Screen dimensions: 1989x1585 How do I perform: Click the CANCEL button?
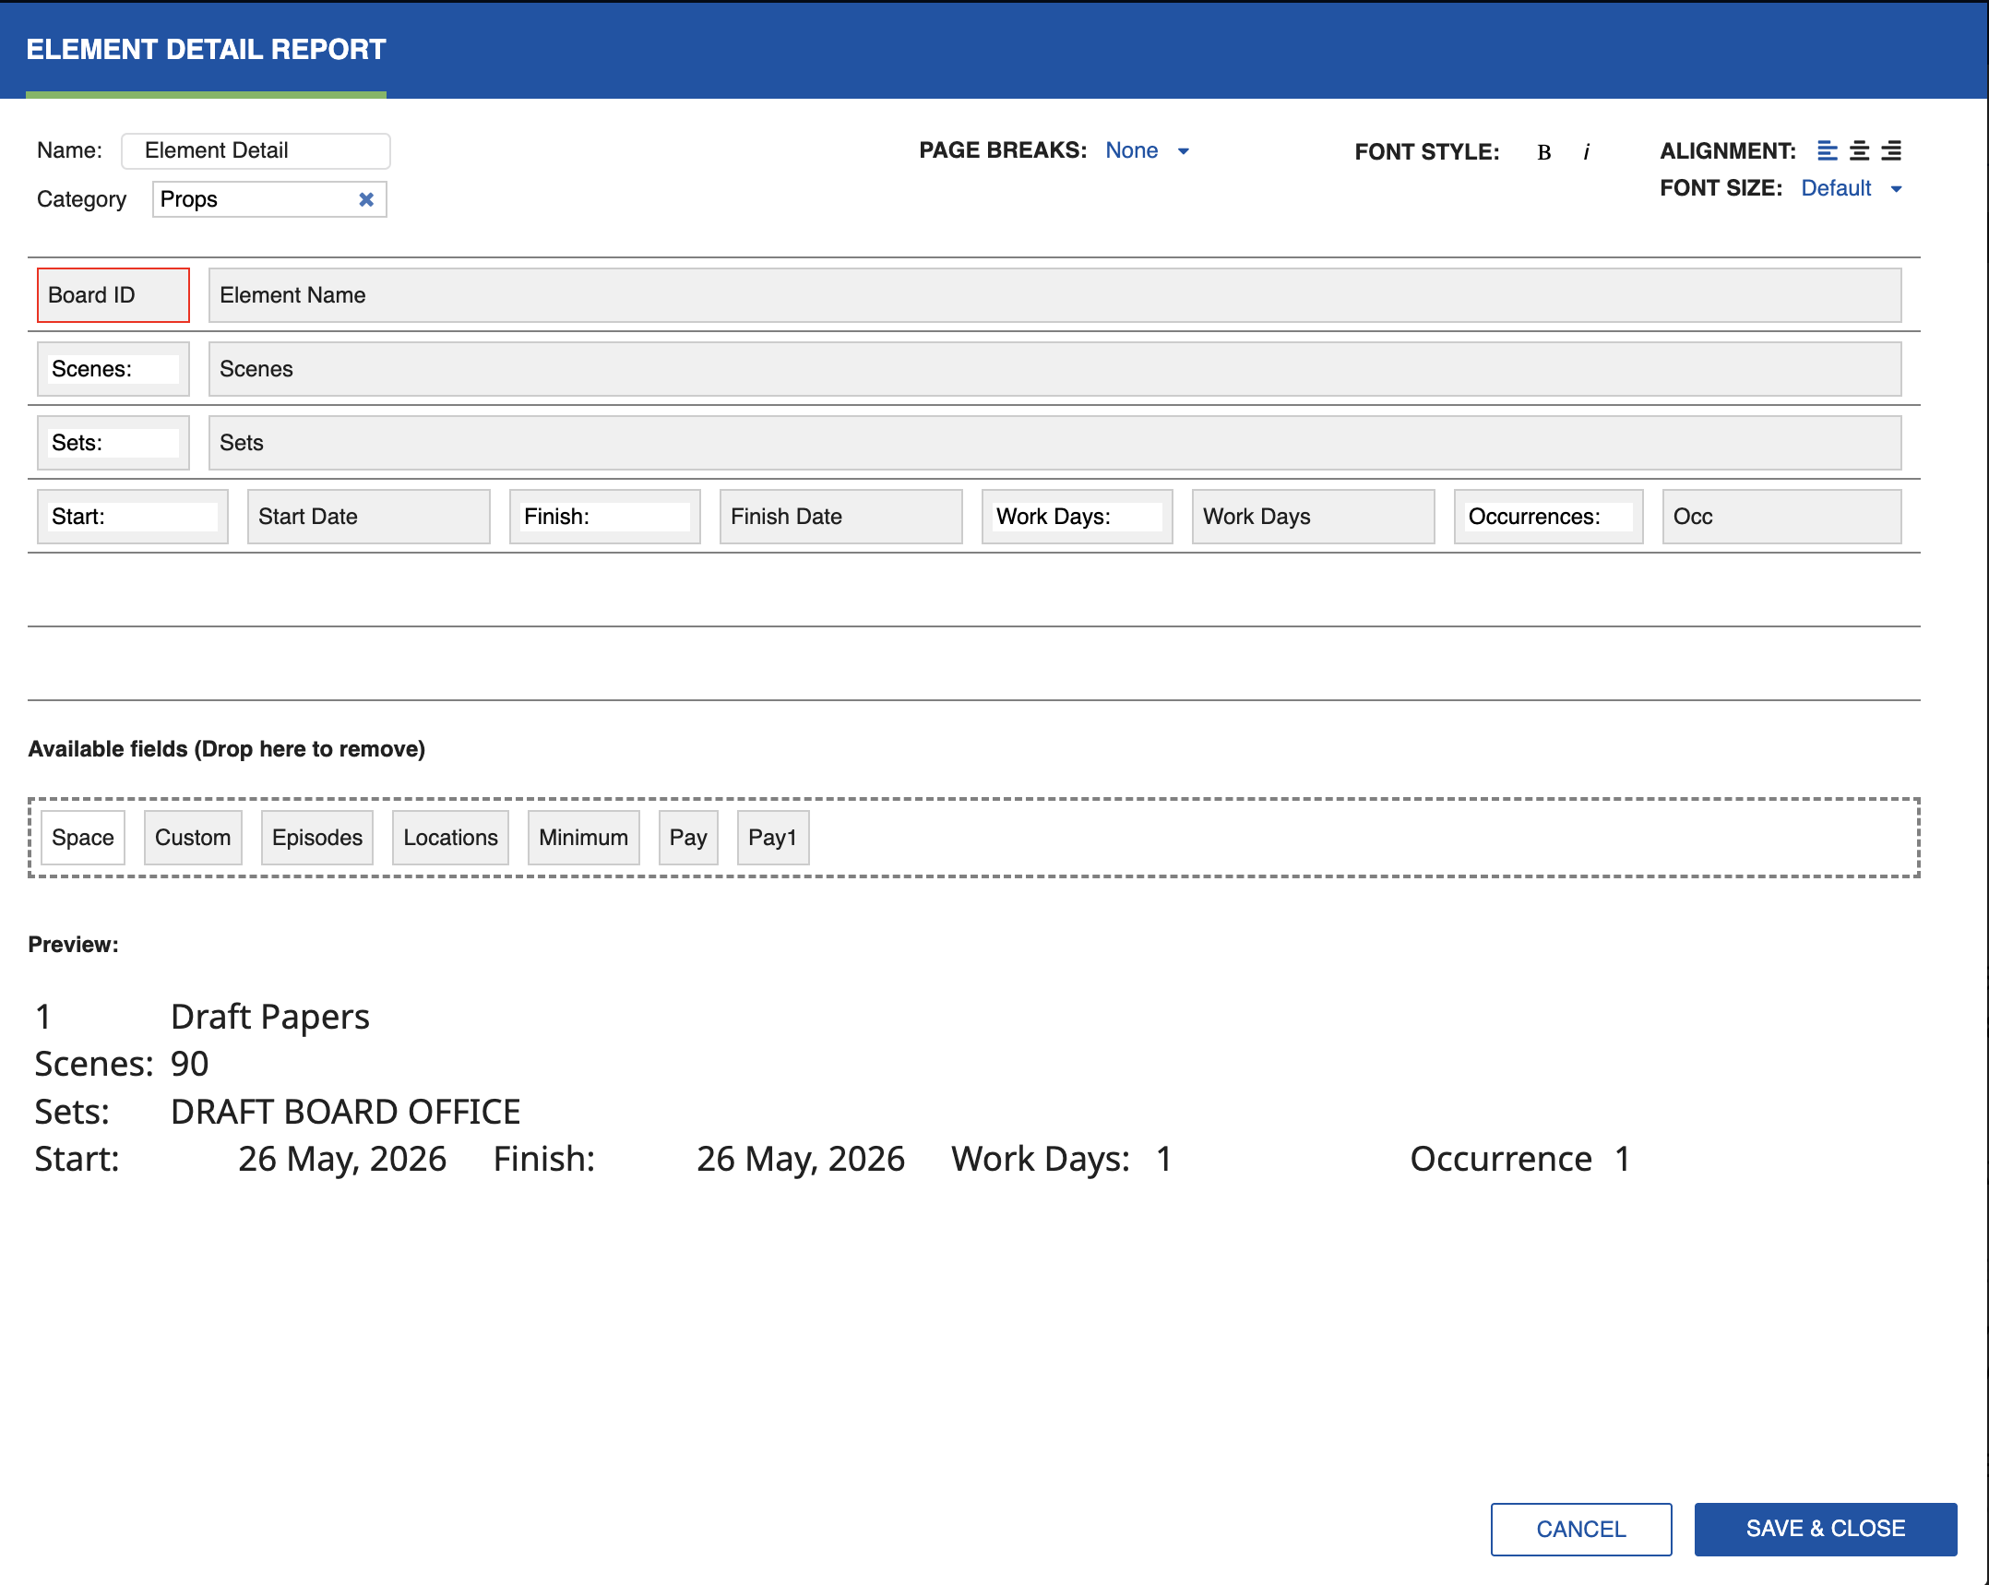1579,1529
